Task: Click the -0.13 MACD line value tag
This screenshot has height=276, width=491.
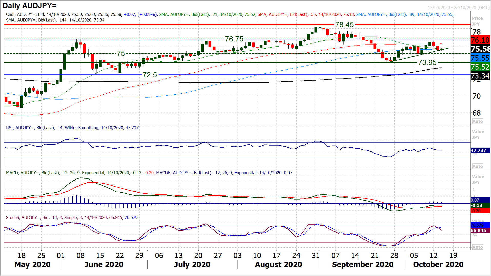Action: tap(480, 205)
